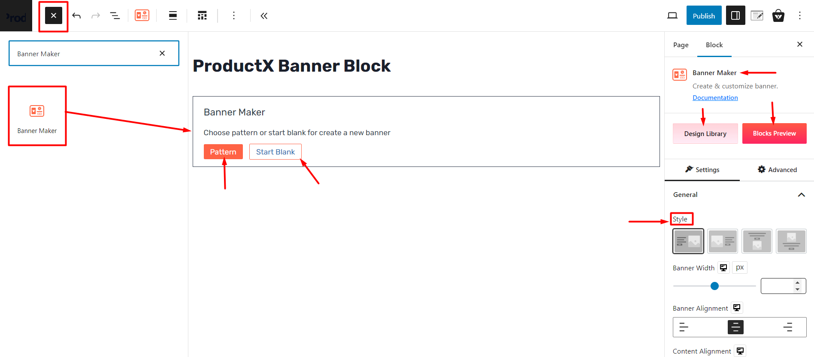
Task: Open the Documentation link
Action: 715,98
